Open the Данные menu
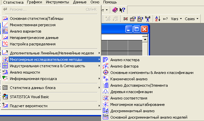The height and width of the screenshot is (121, 204). click(80, 2)
